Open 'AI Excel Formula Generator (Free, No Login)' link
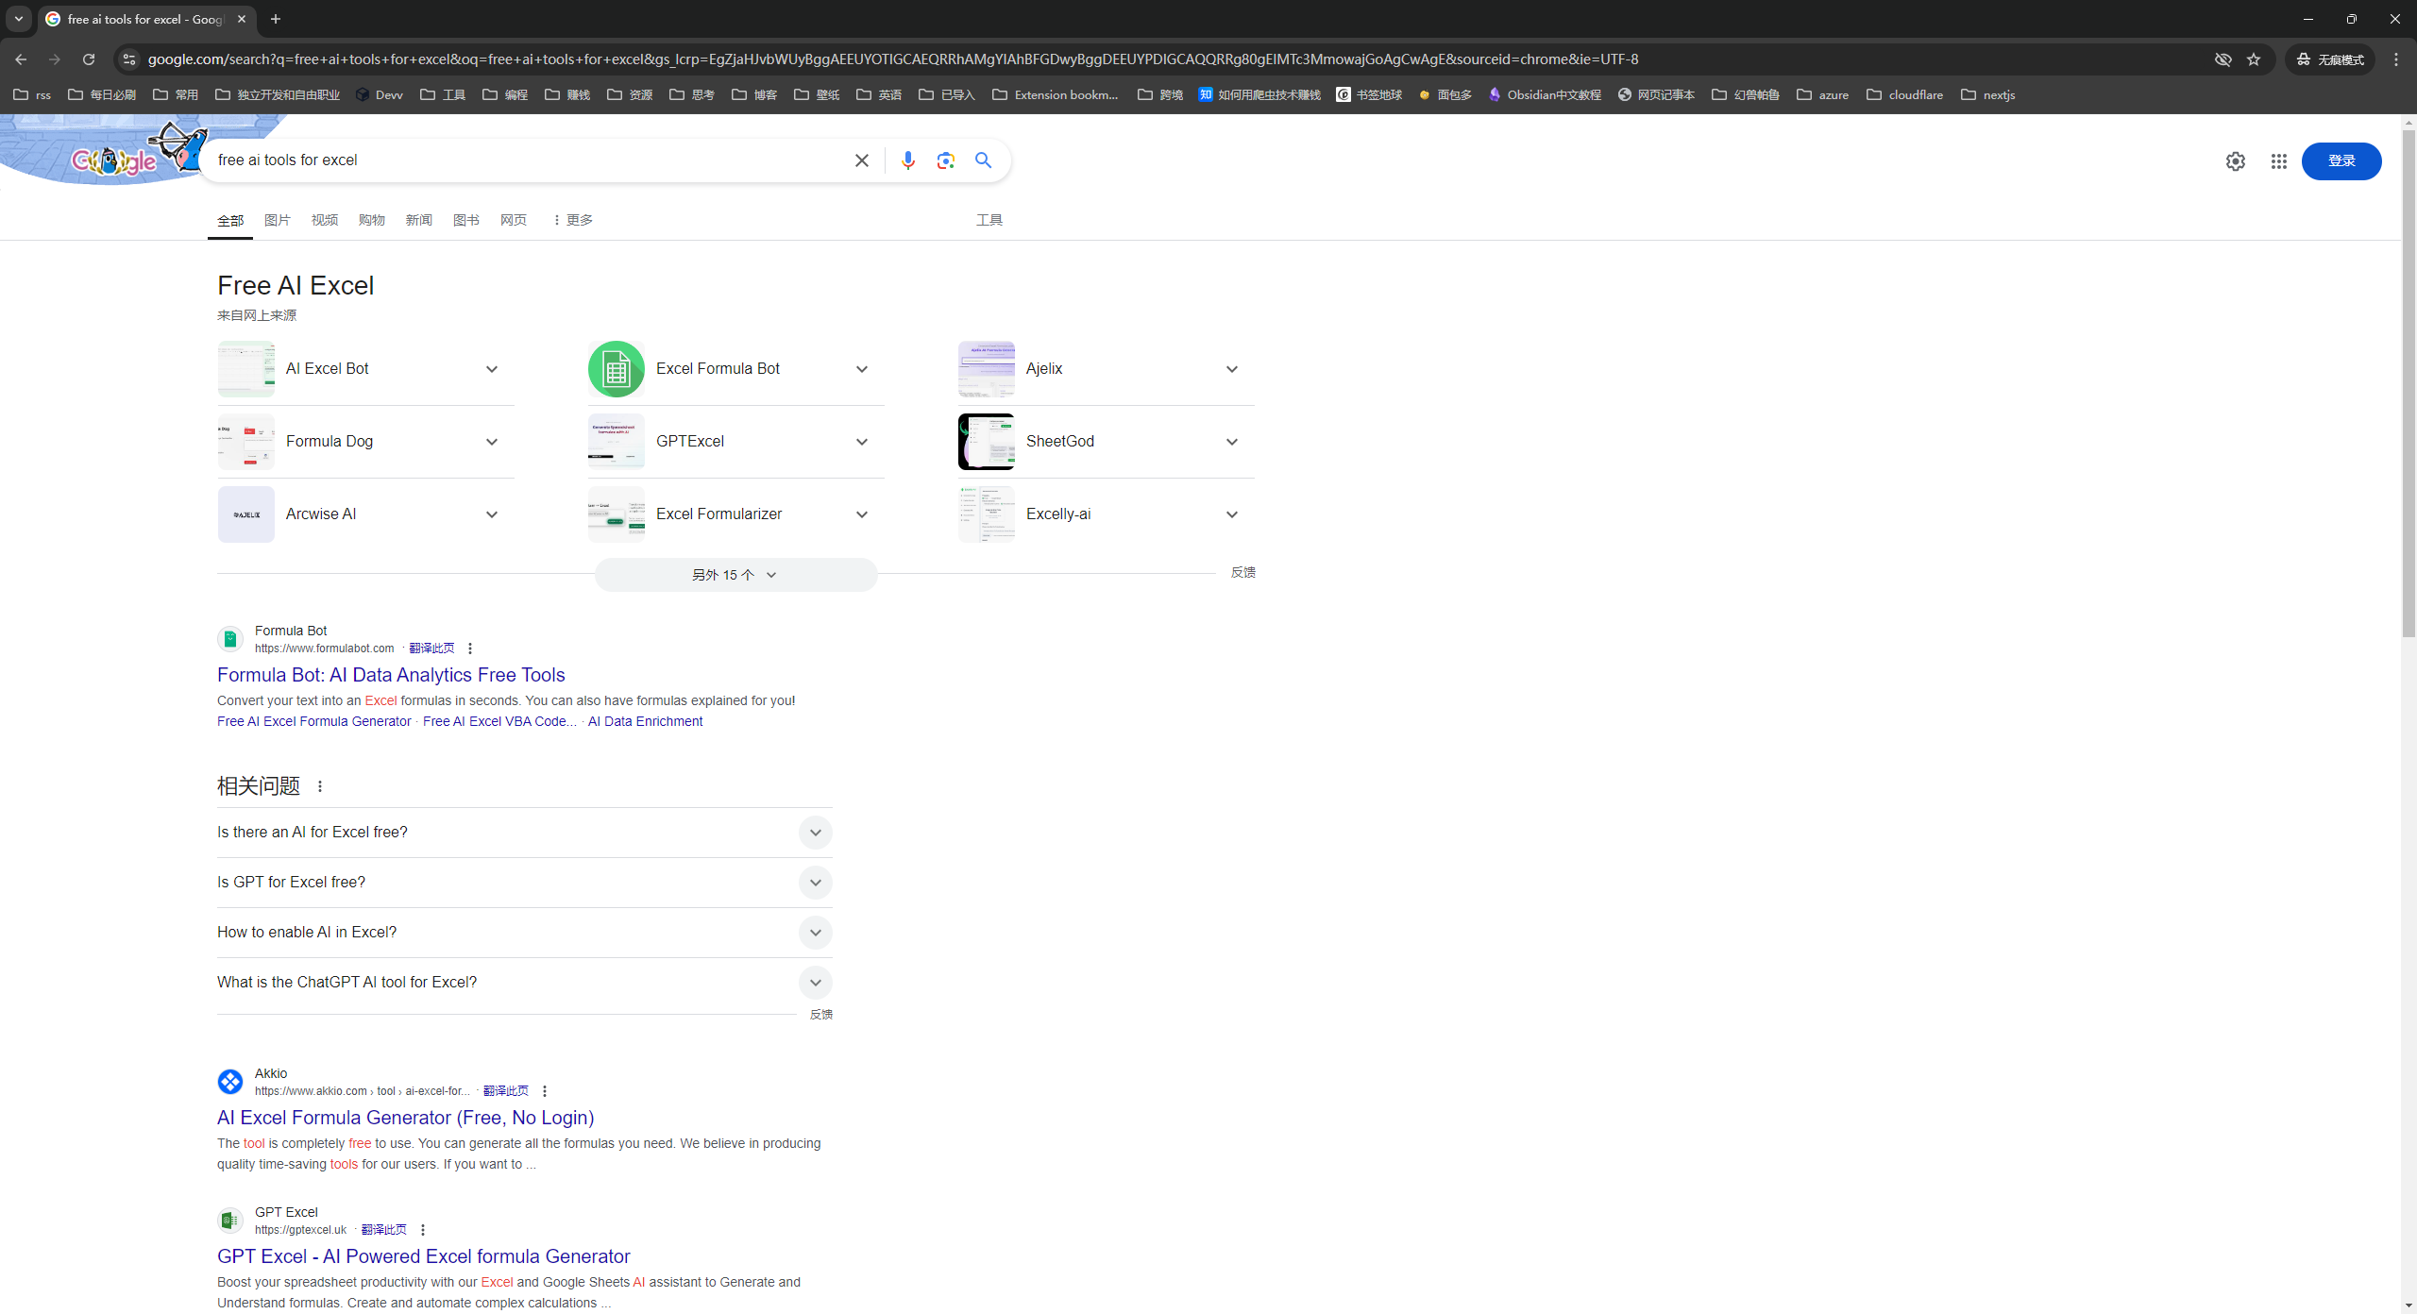Screen dimensions: 2417x1314 point(405,1118)
